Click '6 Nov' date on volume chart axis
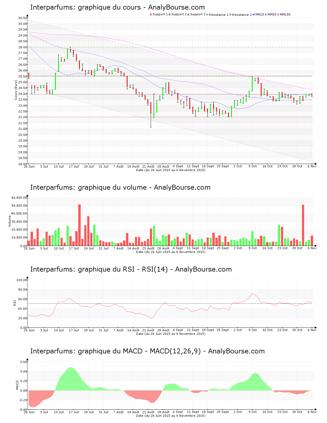The image size is (327, 423). pyautogui.click(x=312, y=248)
